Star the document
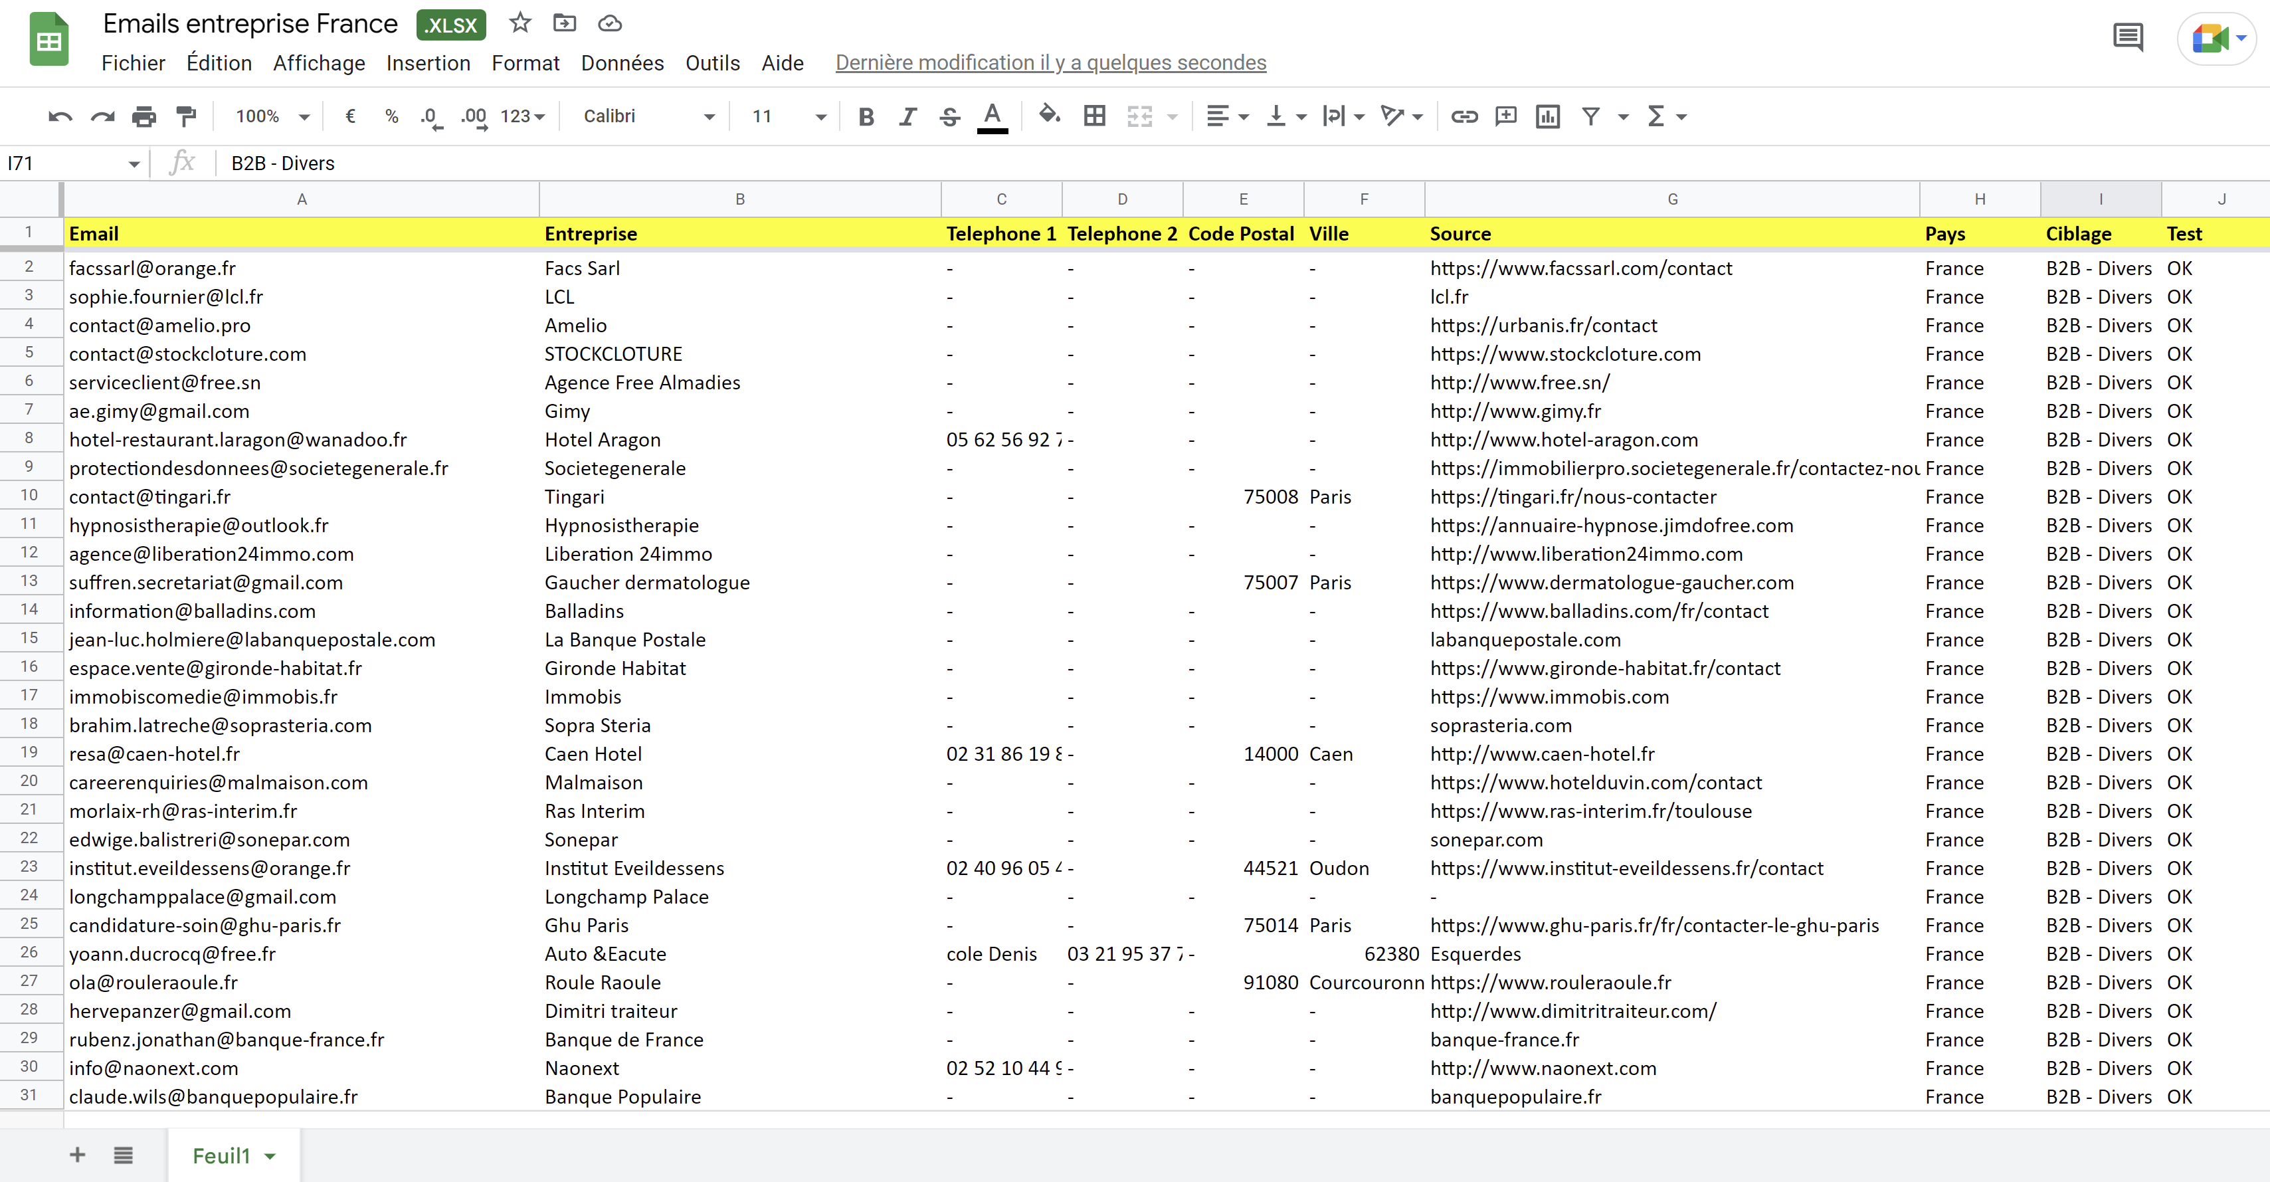 [520, 23]
